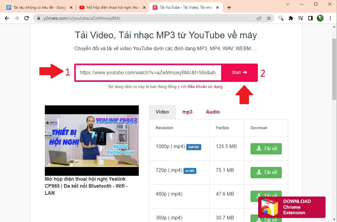337x222 pixels.
Task: Click the browser forward arrow
Action: [x=16, y=18]
